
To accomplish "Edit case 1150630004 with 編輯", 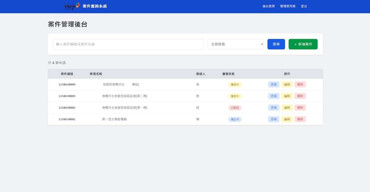I will click(x=287, y=84).
